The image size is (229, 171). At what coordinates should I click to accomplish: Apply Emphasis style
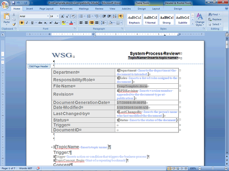tap(134, 19)
